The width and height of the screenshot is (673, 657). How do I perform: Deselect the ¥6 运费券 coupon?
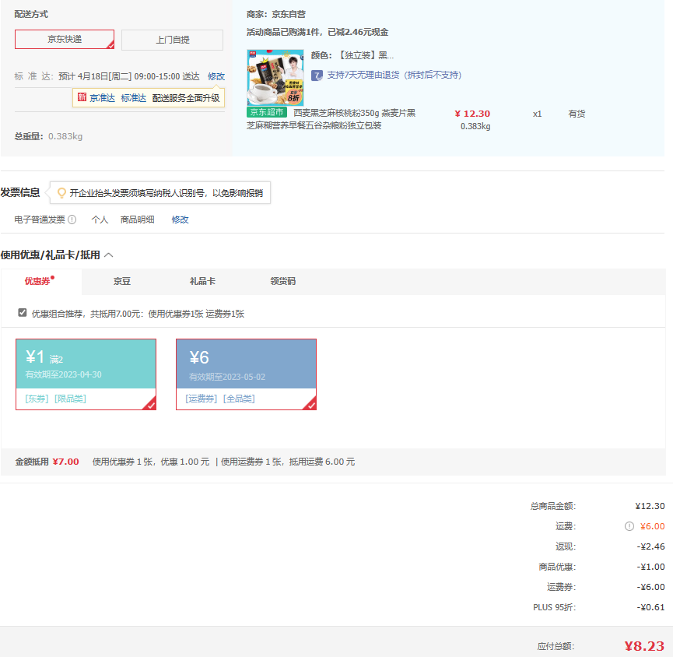click(246, 374)
